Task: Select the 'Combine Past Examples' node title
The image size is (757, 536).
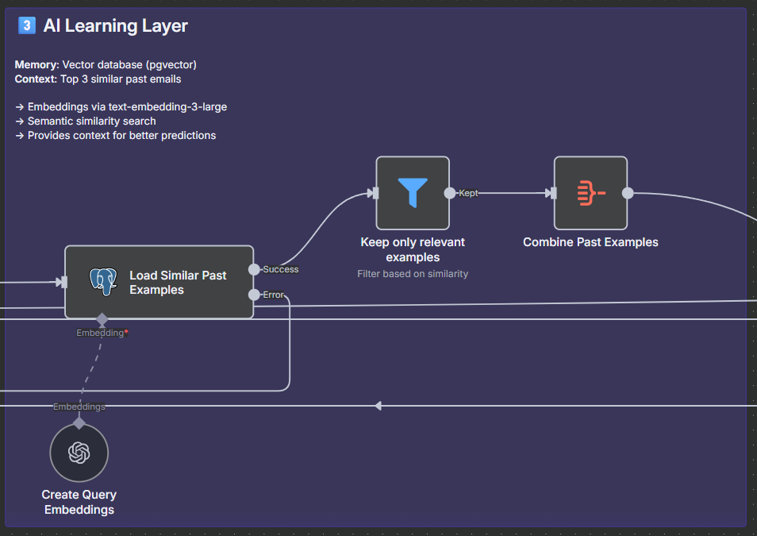Action: pyautogui.click(x=590, y=242)
